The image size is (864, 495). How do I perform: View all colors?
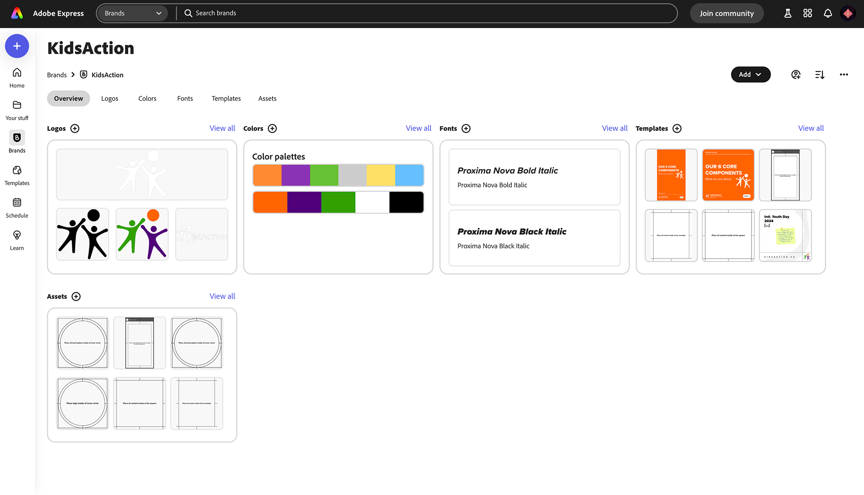(x=418, y=128)
